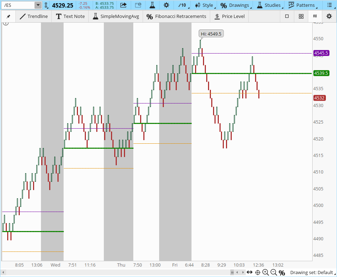337x277 pixels.
Task: Click the scrollbar left step arrow
Action: point(237,272)
